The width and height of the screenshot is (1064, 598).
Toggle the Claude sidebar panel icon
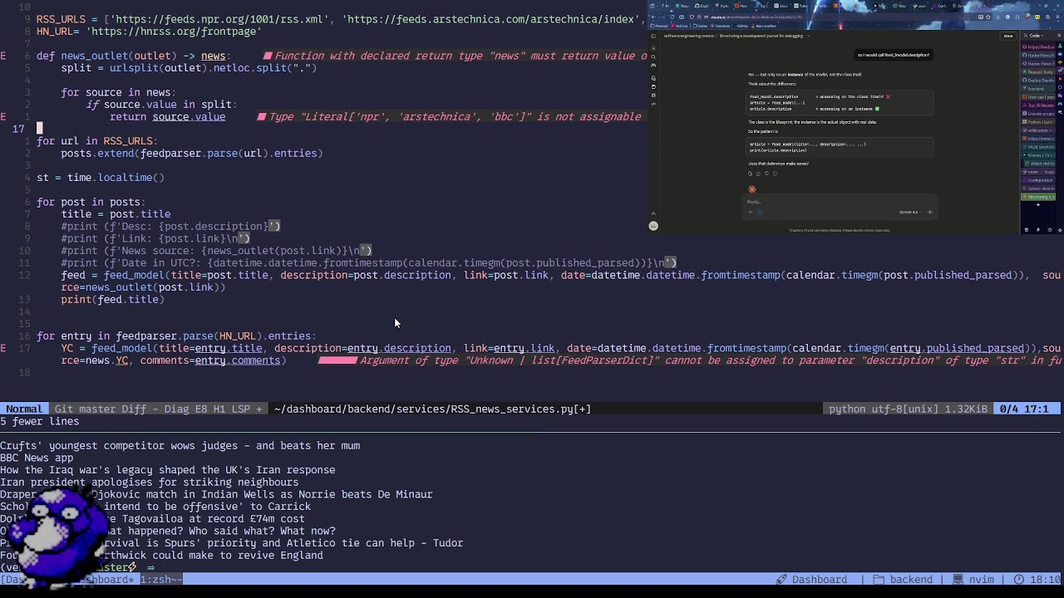pyautogui.click(x=653, y=36)
